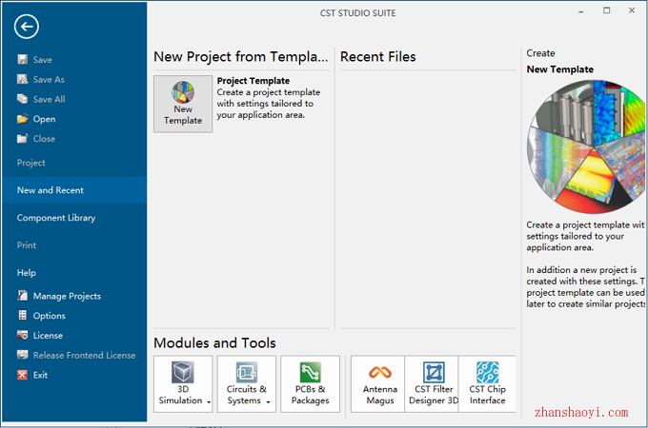Click the Options icon
The height and width of the screenshot is (428, 648).
tap(22, 315)
